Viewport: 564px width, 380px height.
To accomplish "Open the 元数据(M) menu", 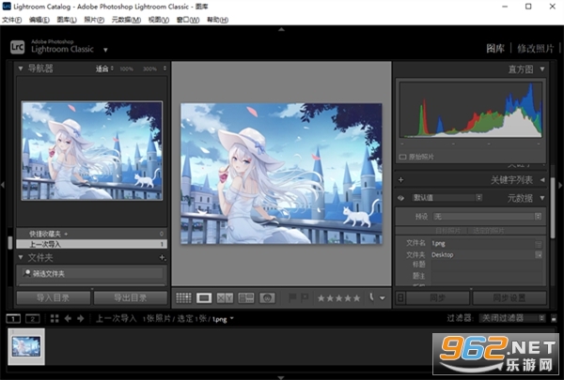I will click(x=126, y=20).
